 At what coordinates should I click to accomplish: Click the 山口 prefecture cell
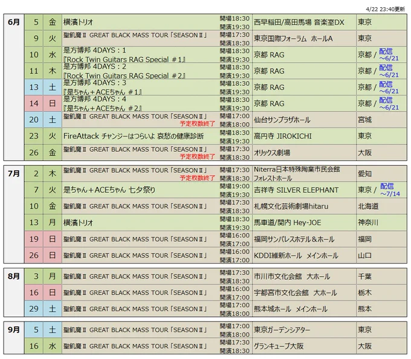pyautogui.click(x=381, y=255)
